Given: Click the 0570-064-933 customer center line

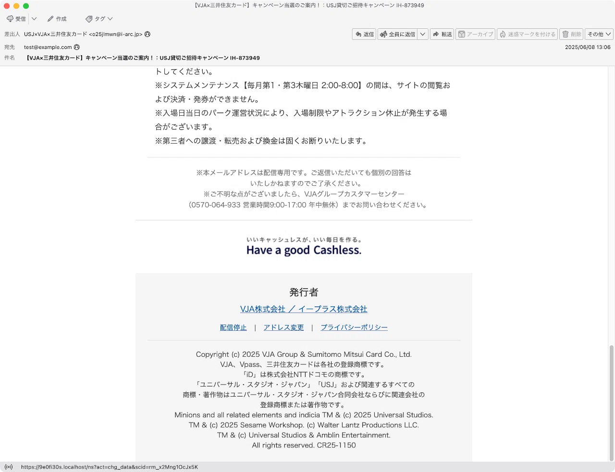Looking at the screenshot, I should [x=307, y=205].
